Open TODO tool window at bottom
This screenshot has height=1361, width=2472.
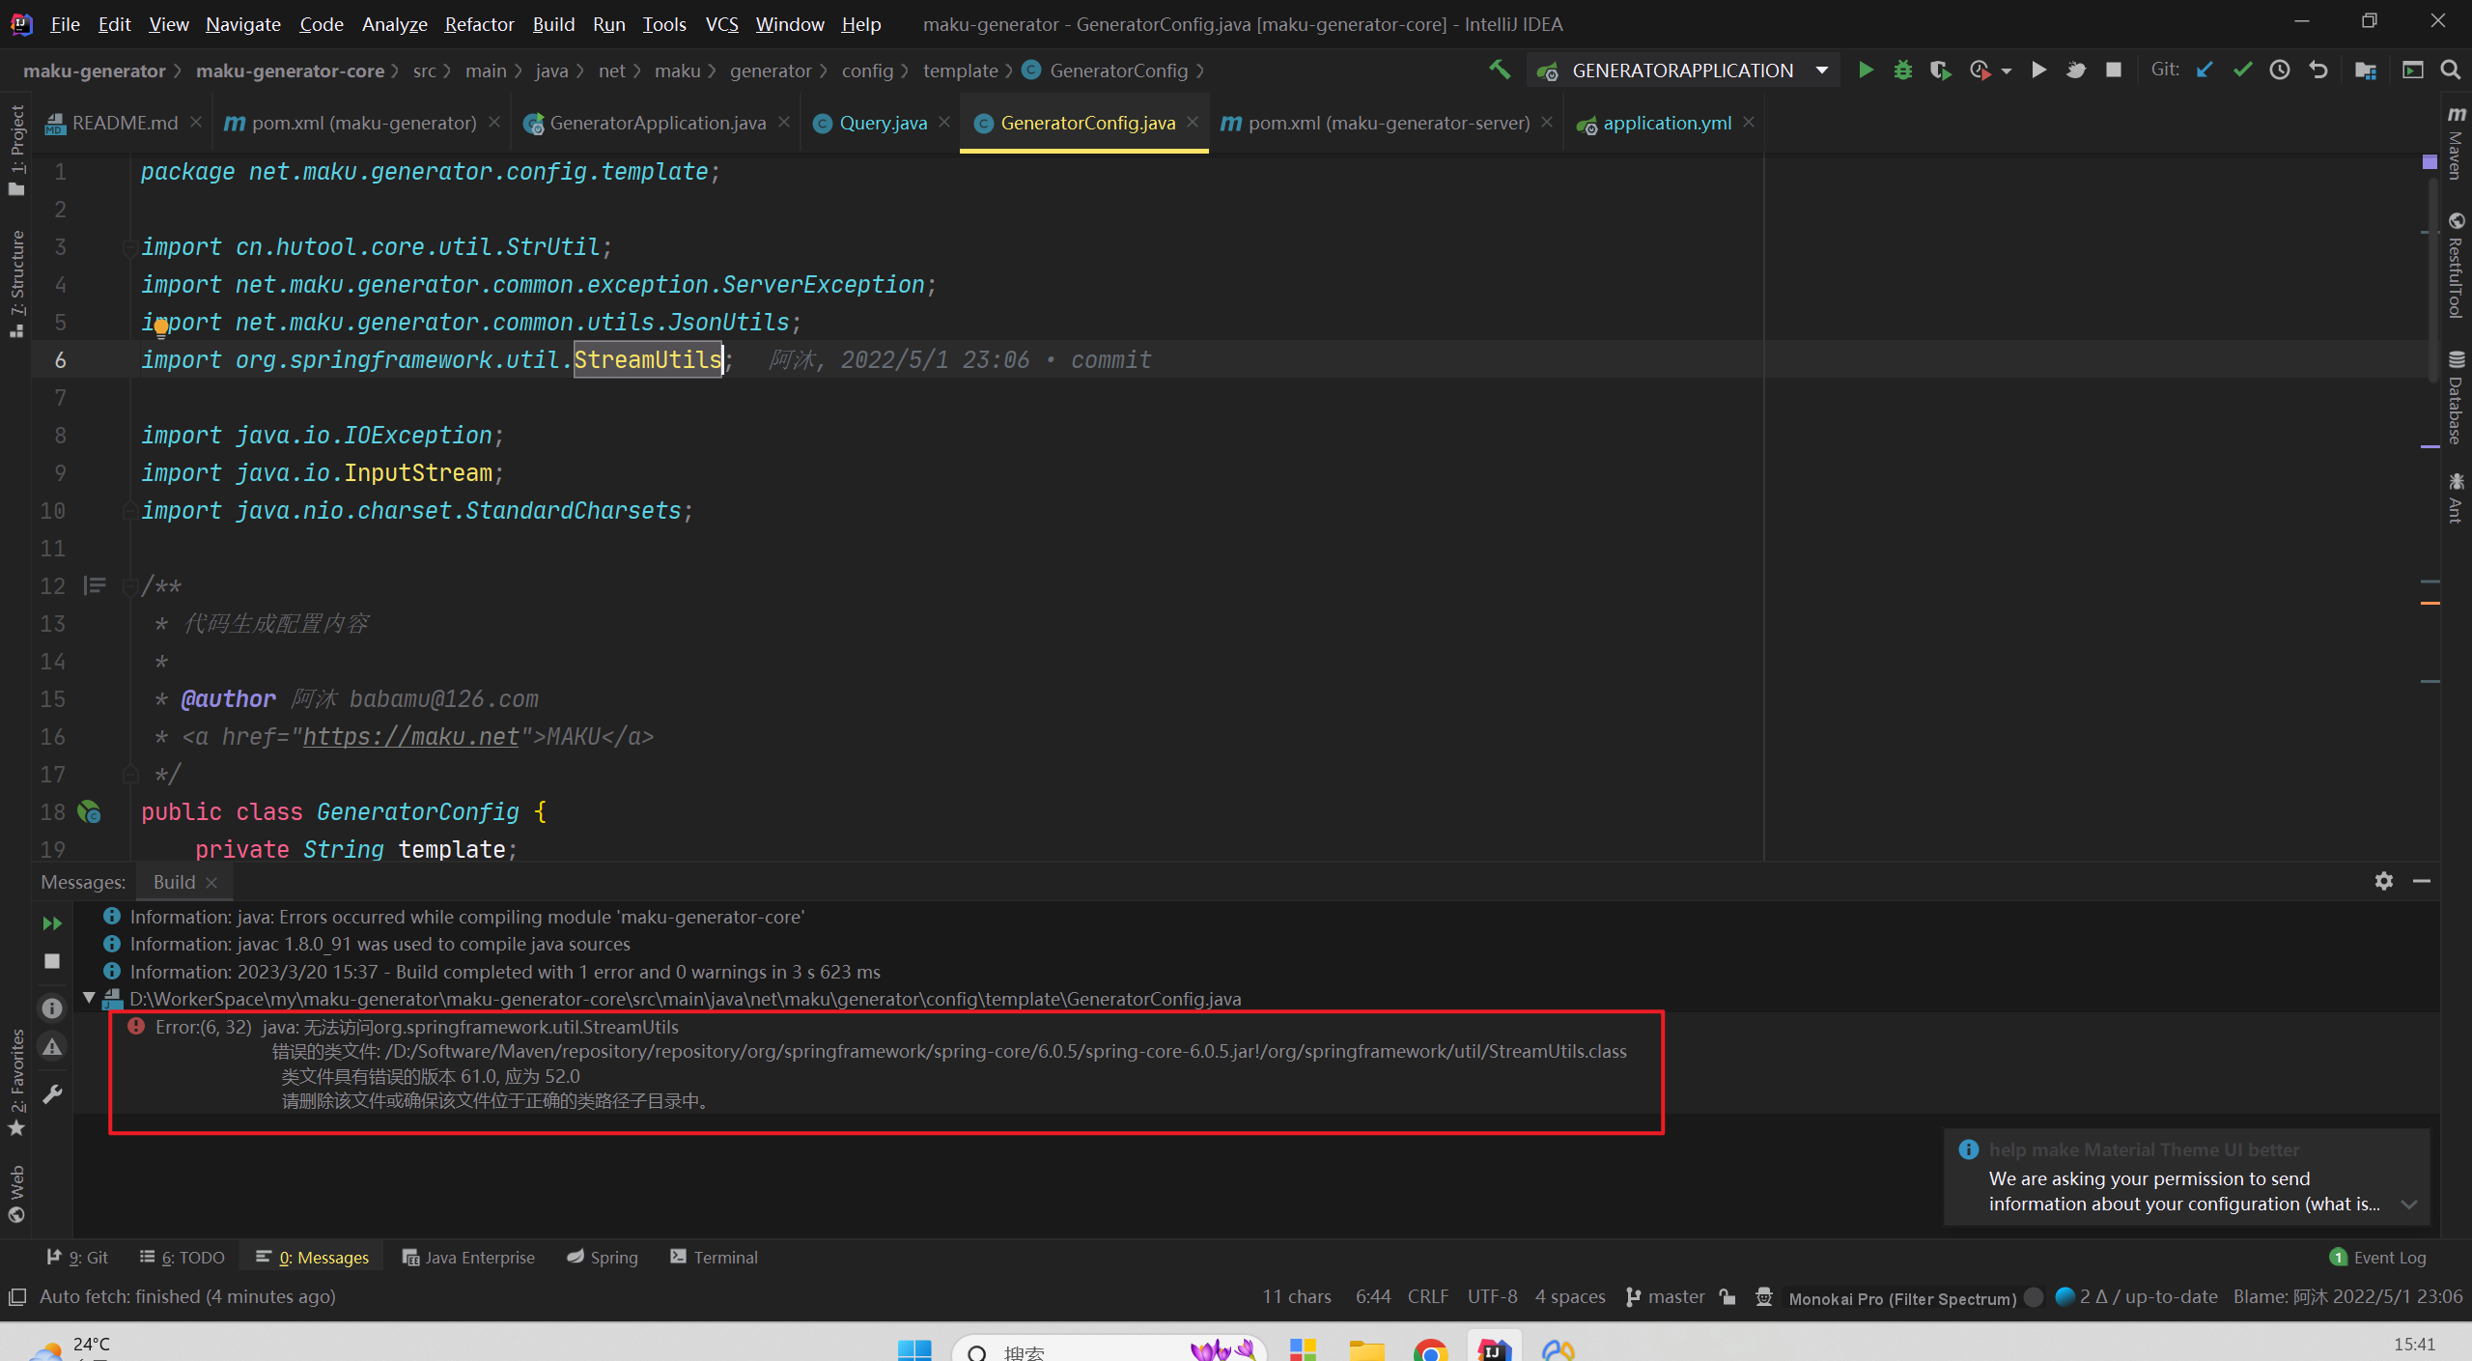click(183, 1257)
